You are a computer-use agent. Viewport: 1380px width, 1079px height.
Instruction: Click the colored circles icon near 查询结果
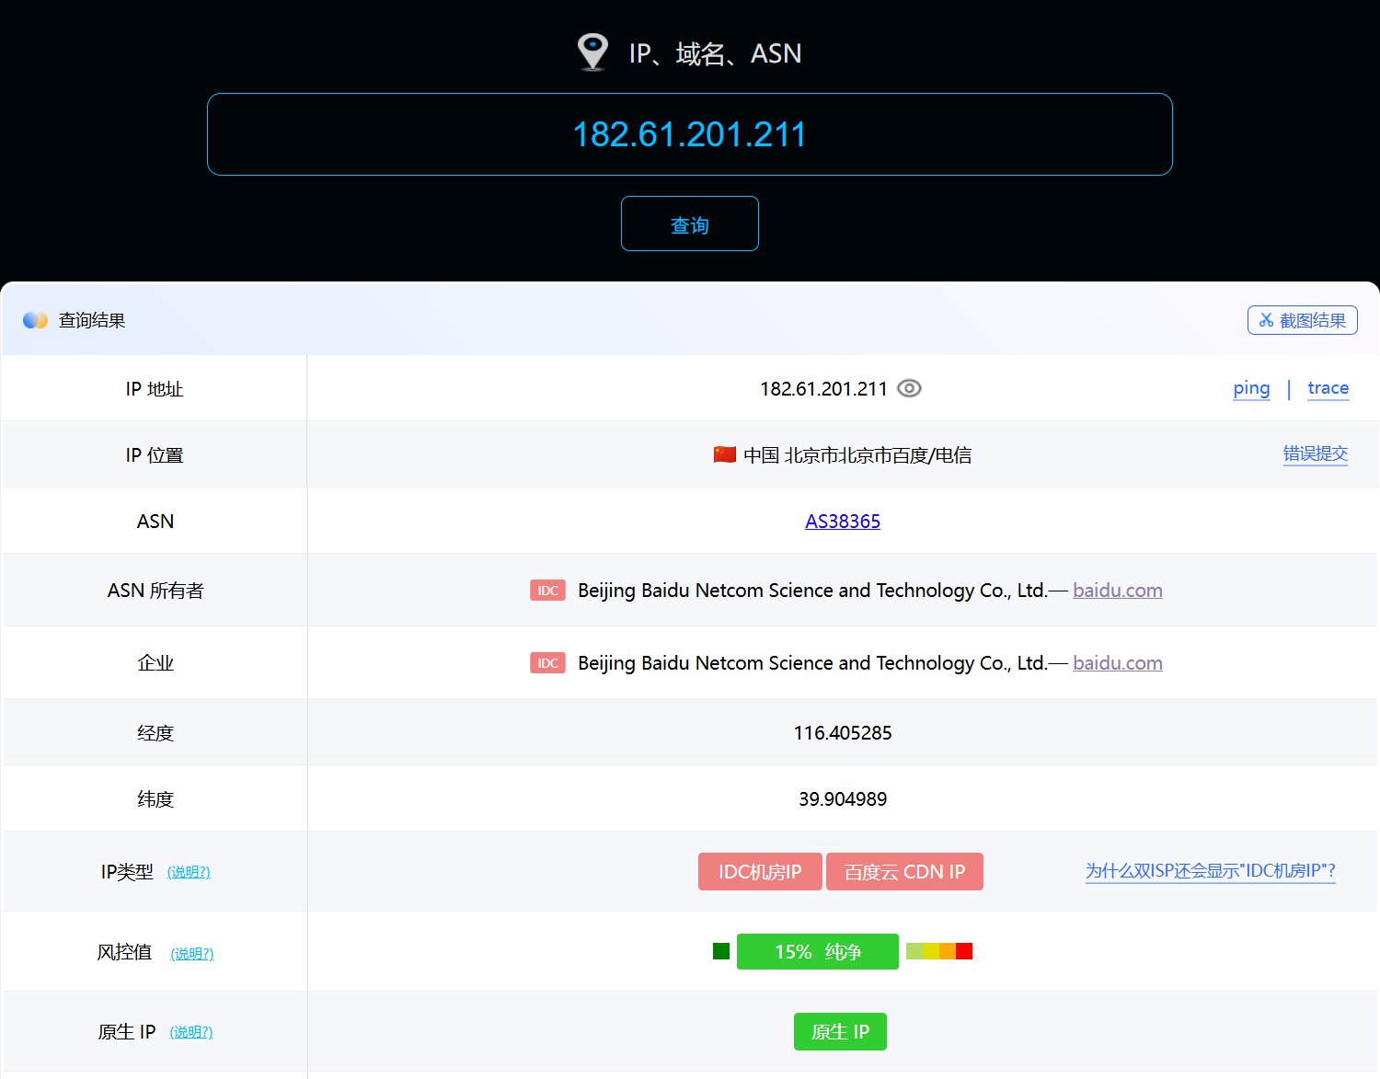35,320
